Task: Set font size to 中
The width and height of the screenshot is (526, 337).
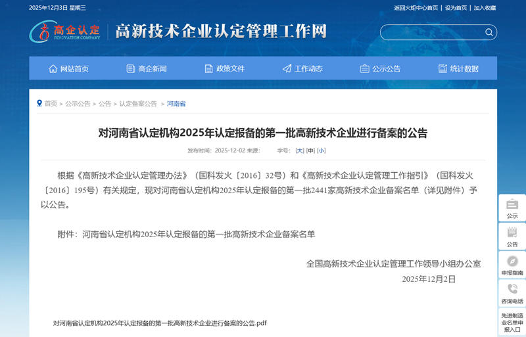Action: pyautogui.click(x=310, y=150)
